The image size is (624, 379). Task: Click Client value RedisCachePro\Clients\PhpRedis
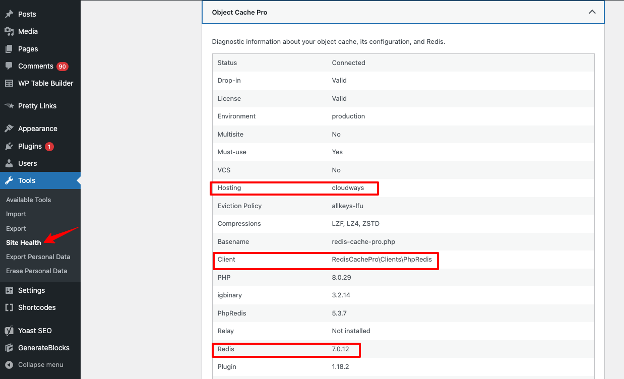382,259
